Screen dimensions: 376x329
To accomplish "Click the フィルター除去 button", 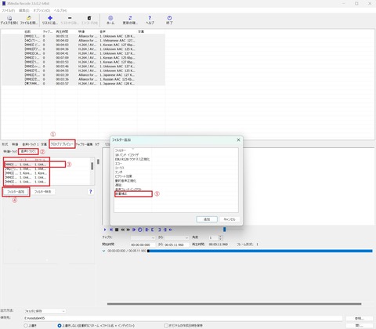I will (42, 192).
